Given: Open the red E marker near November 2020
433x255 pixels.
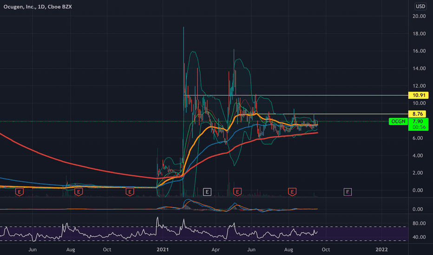Looking at the screenshot, I should (x=130, y=192).
